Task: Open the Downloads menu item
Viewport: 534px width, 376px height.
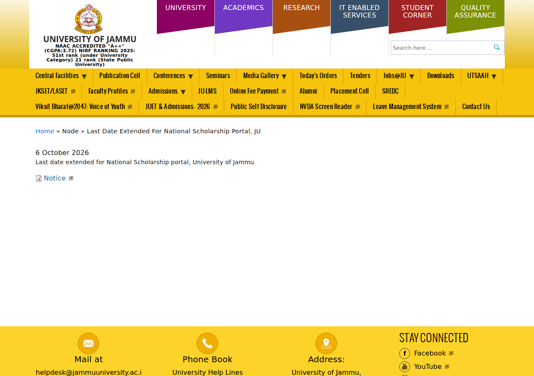Action: (441, 76)
